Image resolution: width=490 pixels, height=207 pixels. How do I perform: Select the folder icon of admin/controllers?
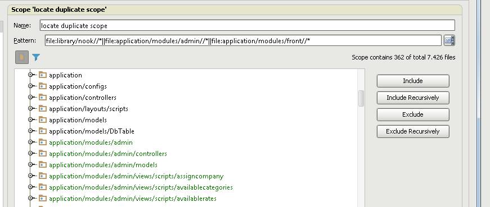[x=43, y=153]
